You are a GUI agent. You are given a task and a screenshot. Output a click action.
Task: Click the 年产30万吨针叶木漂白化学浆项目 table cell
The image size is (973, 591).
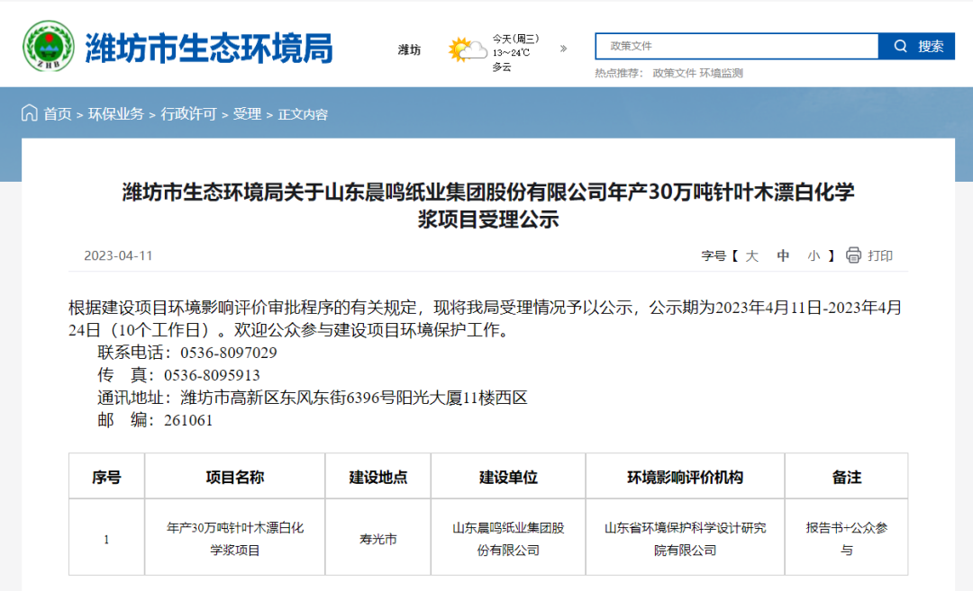click(235, 539)
